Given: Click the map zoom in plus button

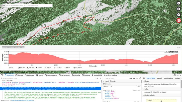Looking at the screenshot, I should click(x=179, y=9).
